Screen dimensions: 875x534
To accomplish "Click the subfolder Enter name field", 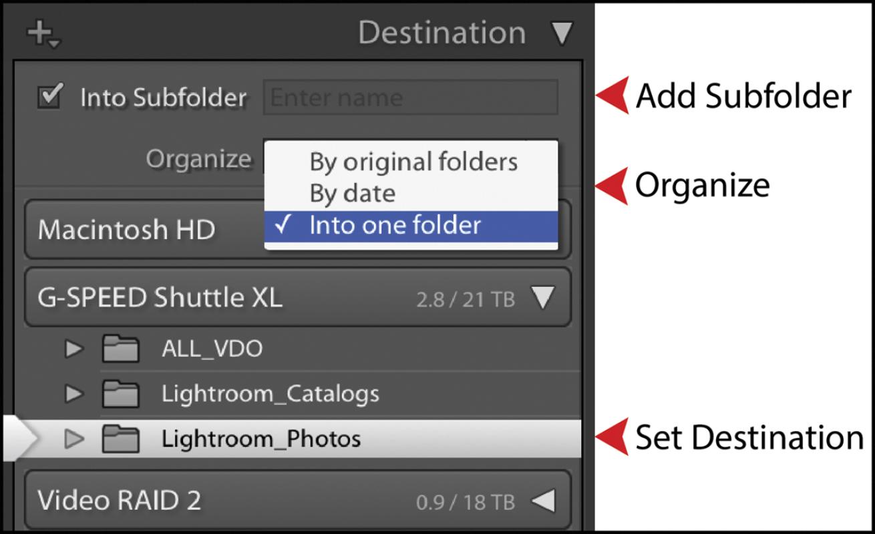I will click(410, 98).
